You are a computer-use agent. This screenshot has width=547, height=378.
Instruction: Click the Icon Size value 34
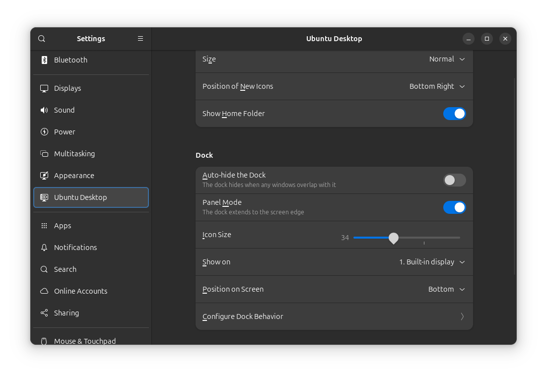pos(345,238)
